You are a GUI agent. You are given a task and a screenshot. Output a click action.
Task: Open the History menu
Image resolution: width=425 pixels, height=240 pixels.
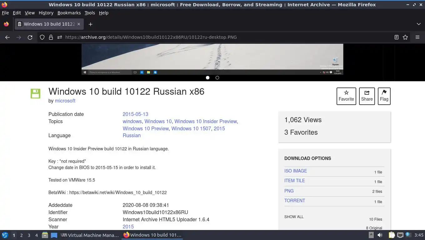point(46,13)
